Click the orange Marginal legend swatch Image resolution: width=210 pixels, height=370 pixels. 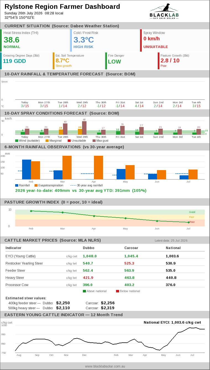coord(47,141)
